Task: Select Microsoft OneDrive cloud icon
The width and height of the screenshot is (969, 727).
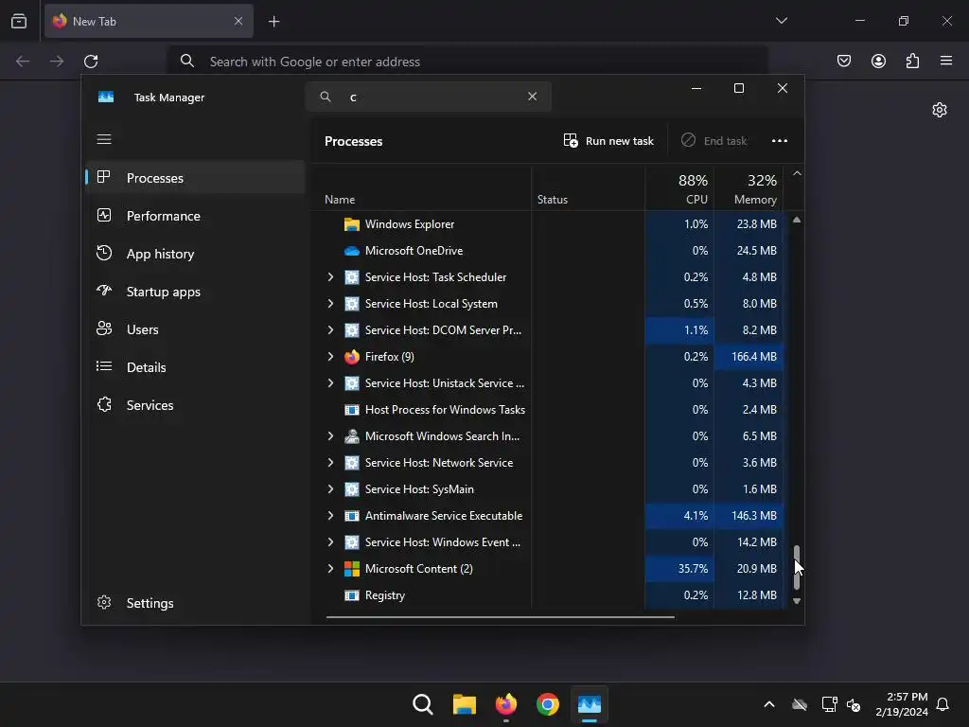Action: click(x=352, y=250)
